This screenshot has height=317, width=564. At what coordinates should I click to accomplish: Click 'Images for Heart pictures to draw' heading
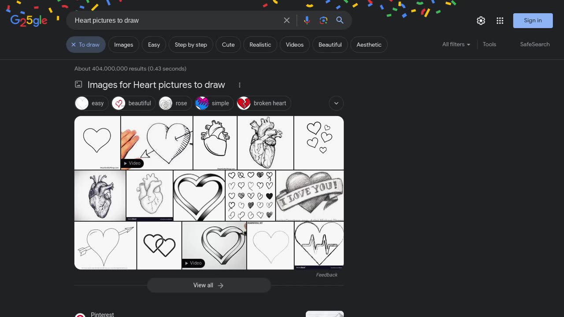[x=156, y=85]
